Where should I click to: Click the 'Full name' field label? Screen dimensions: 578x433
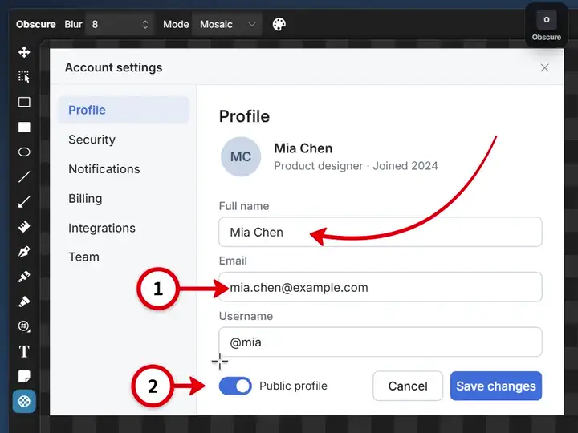coord(244,206)
